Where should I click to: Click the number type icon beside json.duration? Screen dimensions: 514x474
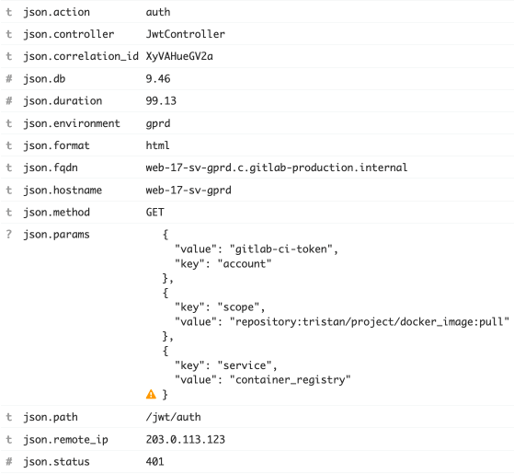(x=9, y=100)
